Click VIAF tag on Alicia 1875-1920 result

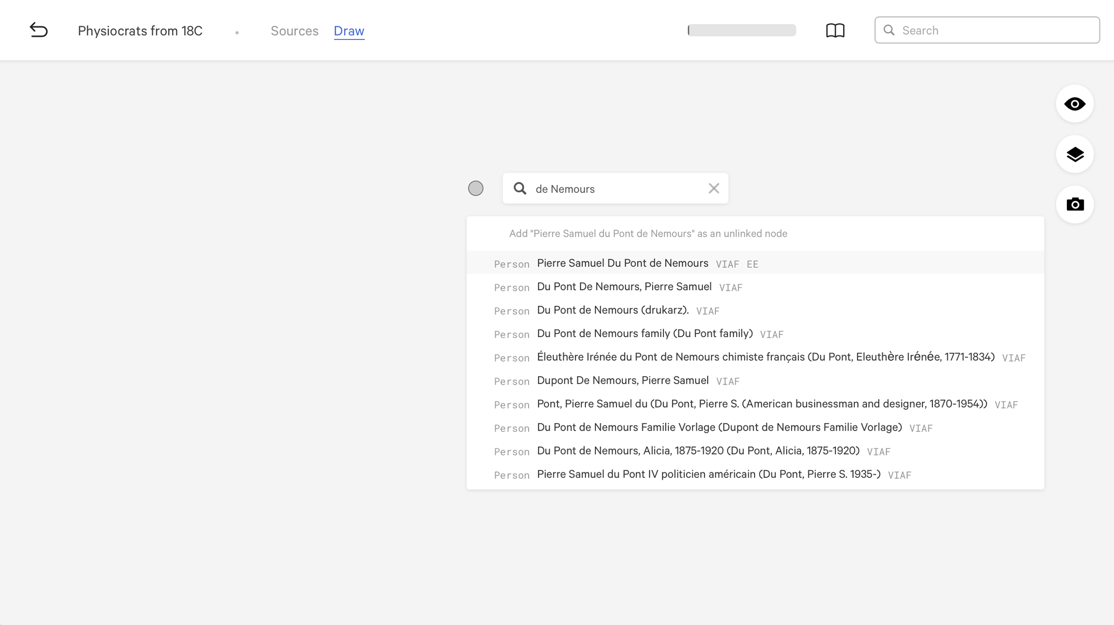click(x=879, y=452)
